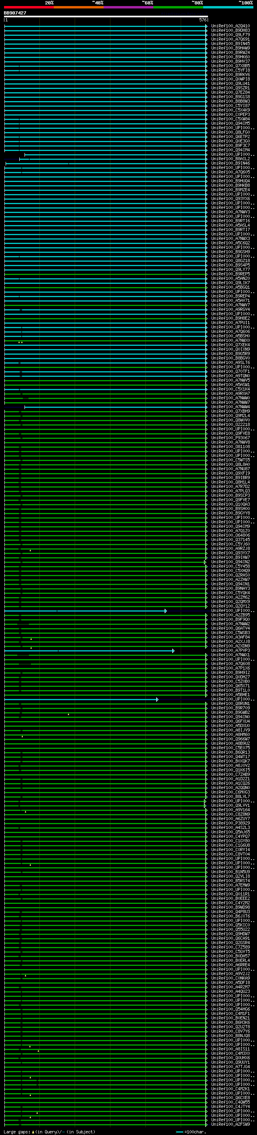Image resolution: width=257 pixels, height=1135 pixels.
Task: Click the orange ~40% identity legend bar
Action: coord(79,7)
